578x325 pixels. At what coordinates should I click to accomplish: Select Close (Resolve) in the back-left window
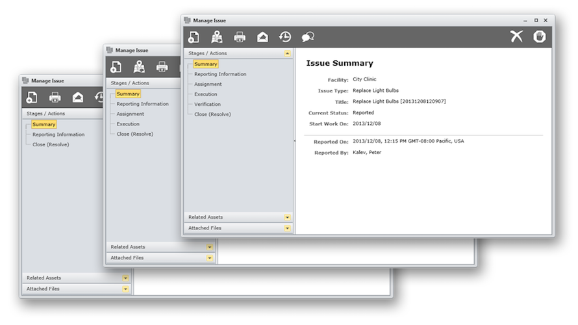coord(51,144)
